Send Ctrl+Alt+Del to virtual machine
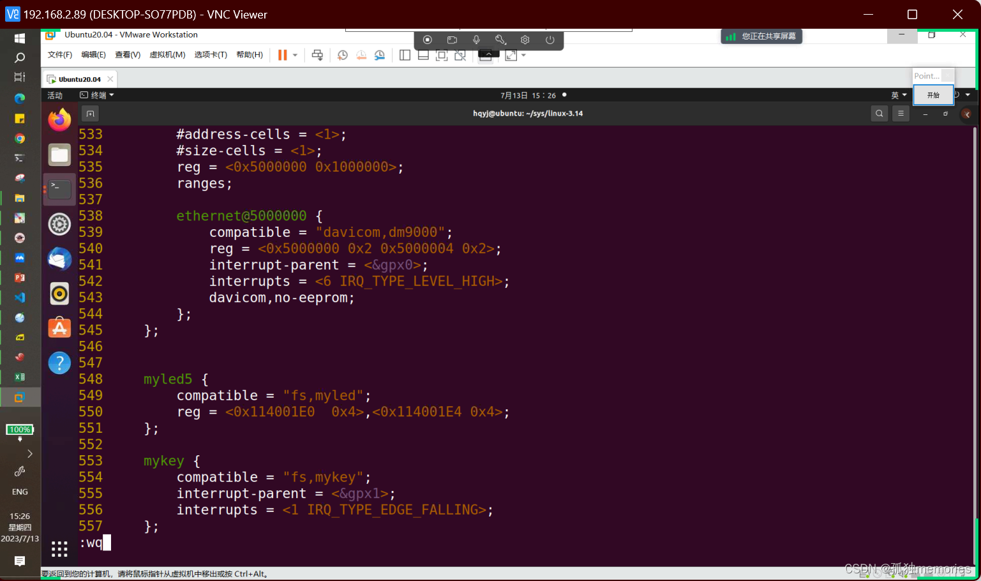Screen dimensions: 981x581 tap(317, 55)
